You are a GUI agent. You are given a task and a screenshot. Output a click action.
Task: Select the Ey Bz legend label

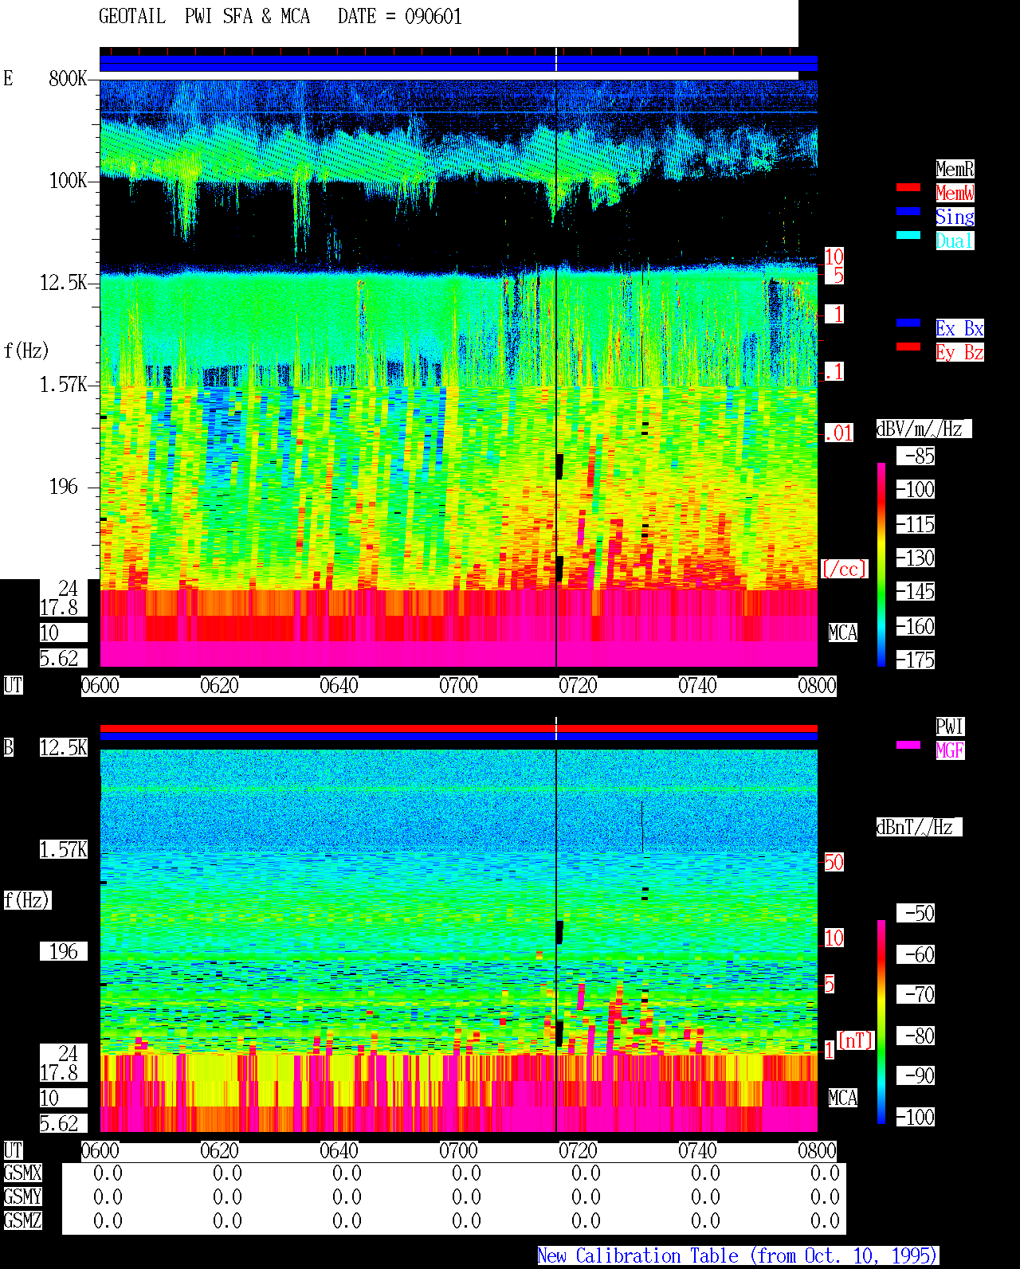tap(959, 352)
